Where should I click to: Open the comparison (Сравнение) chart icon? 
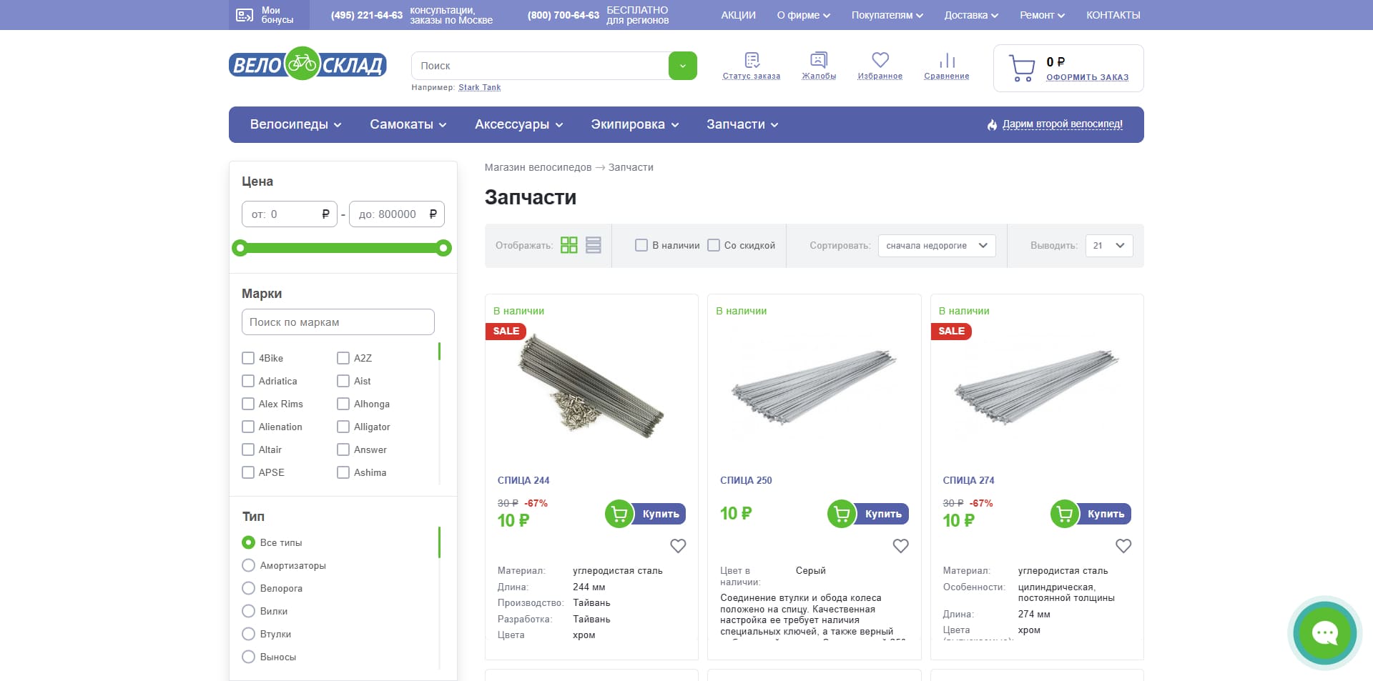pyautogui.click(x=947, y=60)
